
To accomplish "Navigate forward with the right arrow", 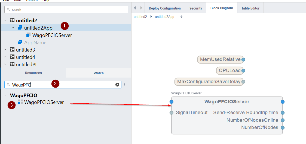I will [x=141, y=8].
